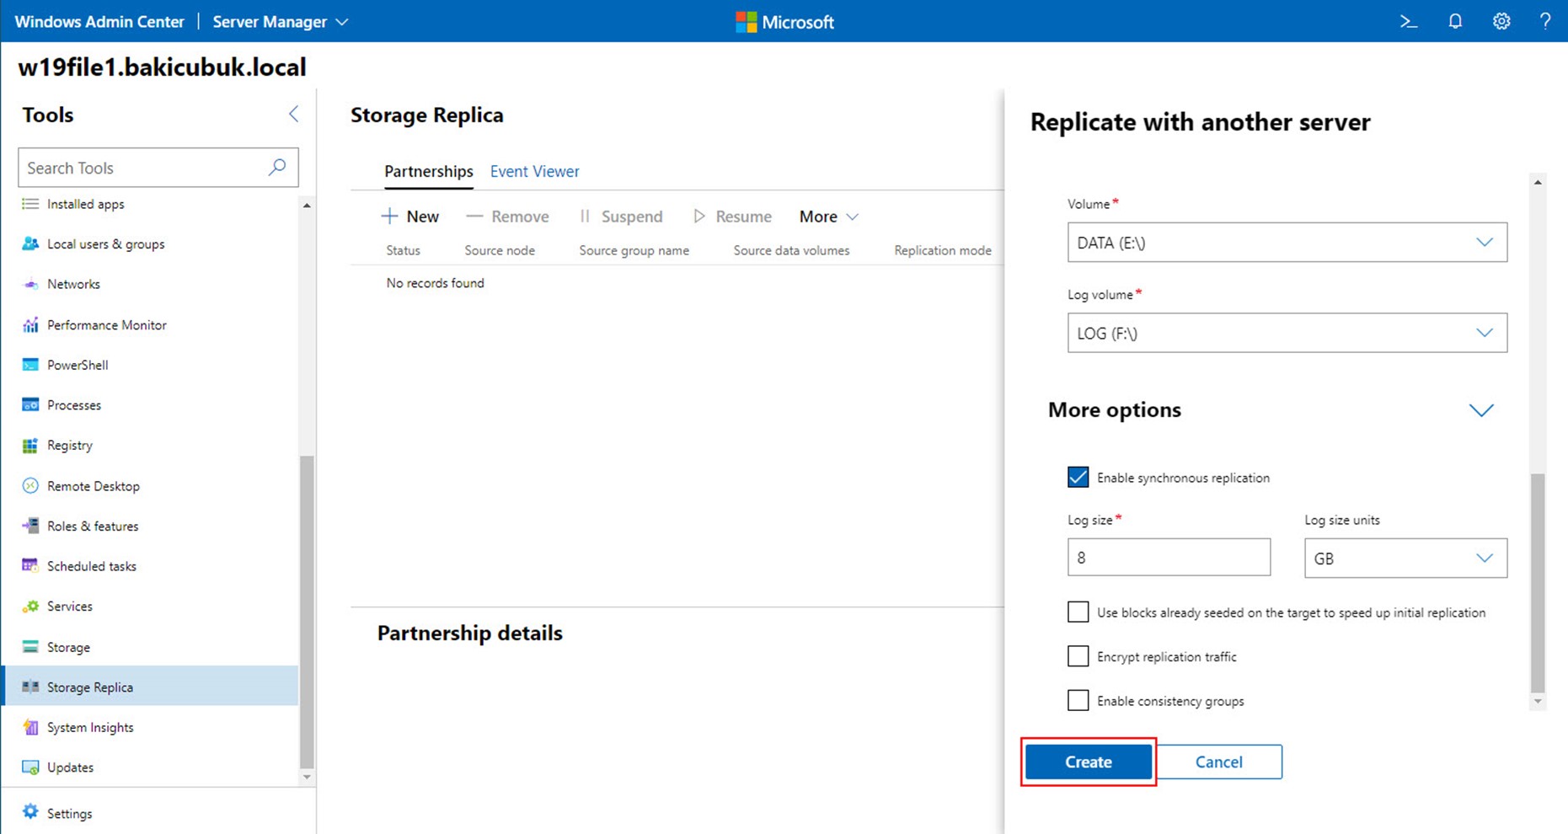Viewport: 1568px width, 834px height.
Task: Click Remove in partnerships toolbar
Action: click(x=507, y=217)
